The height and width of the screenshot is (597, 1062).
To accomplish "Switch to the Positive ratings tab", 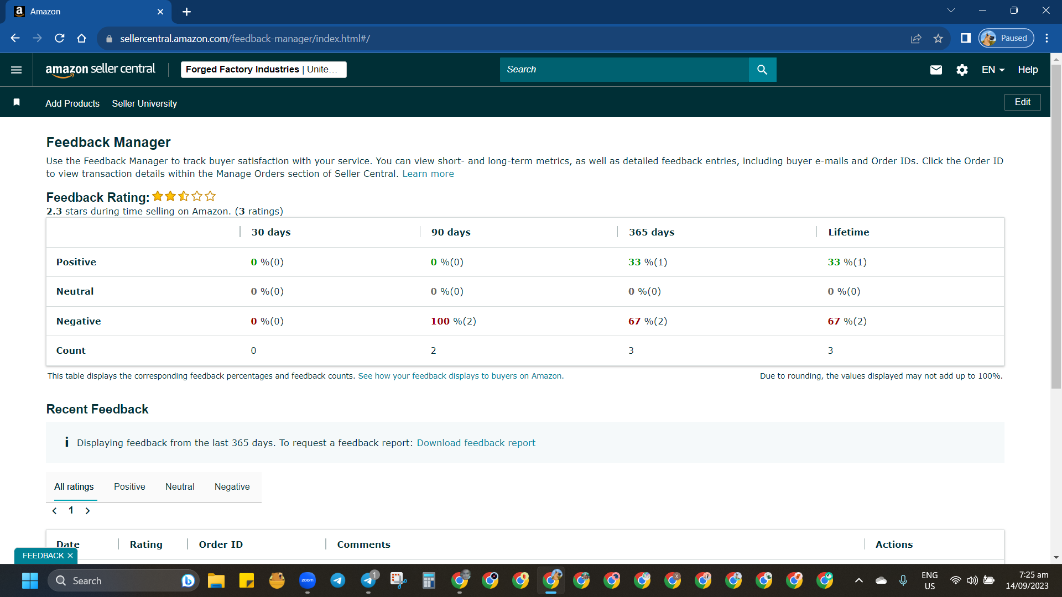I will [x=129, y=486].
